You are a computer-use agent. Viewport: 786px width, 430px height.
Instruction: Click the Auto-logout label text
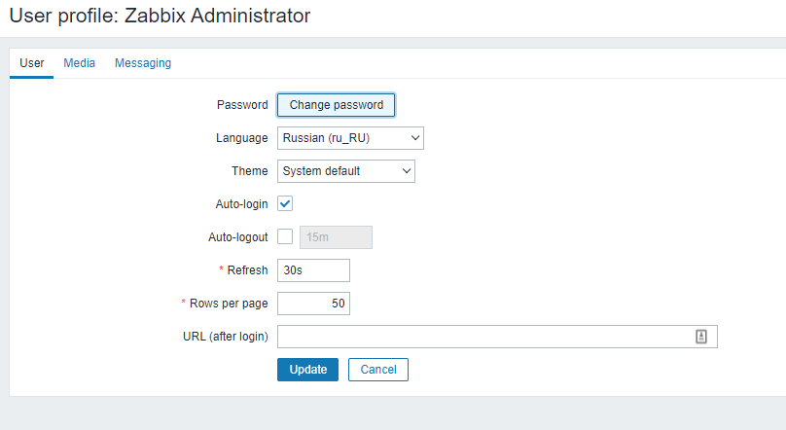237,237
